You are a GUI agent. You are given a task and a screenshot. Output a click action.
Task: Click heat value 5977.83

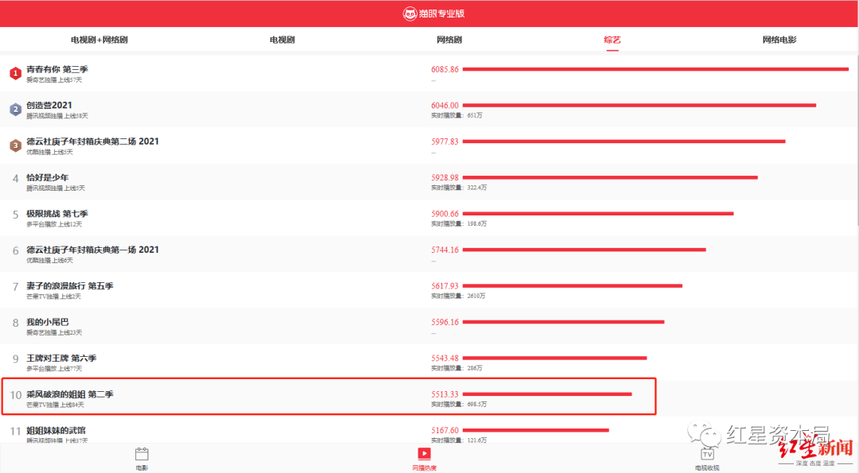(x=445, y=142)
